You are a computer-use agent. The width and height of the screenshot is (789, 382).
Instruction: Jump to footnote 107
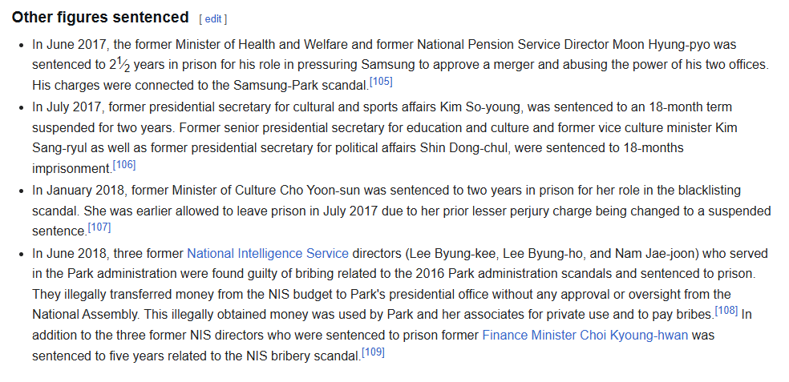pos(99,227)
